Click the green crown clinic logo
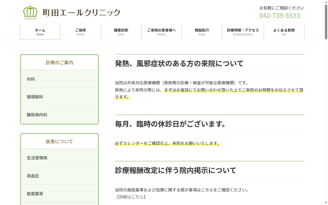Image resolution: width=328 pixels, height=205 pixels. (30, 12)
